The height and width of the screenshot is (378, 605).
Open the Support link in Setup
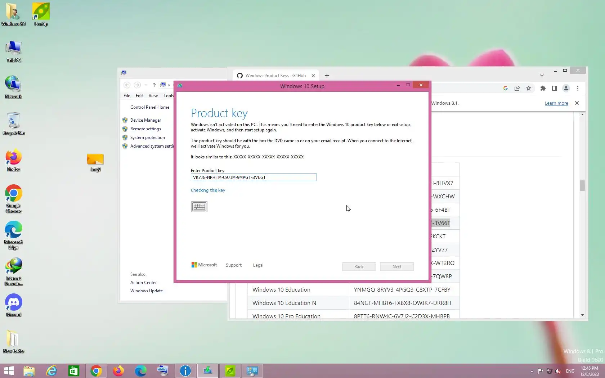coord(234,265)
